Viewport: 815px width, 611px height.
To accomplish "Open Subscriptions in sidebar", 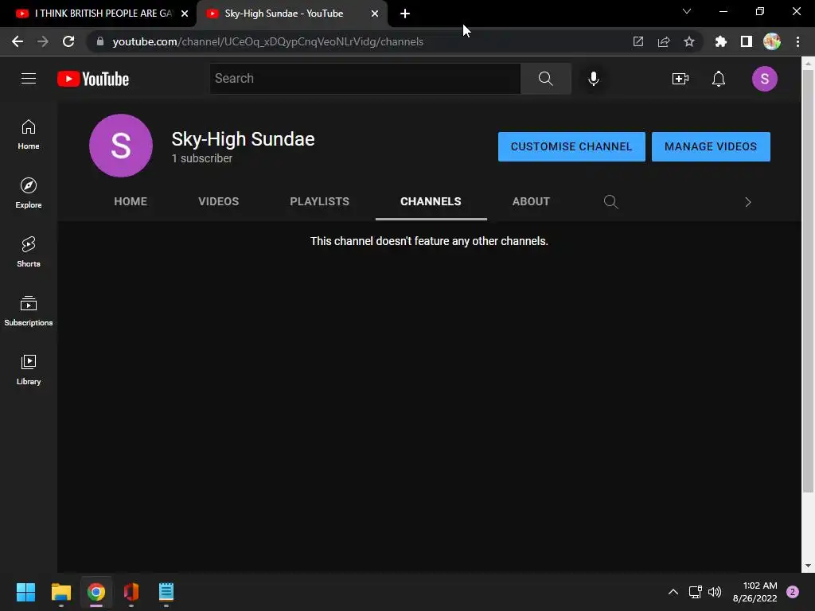I will point(29,311).
